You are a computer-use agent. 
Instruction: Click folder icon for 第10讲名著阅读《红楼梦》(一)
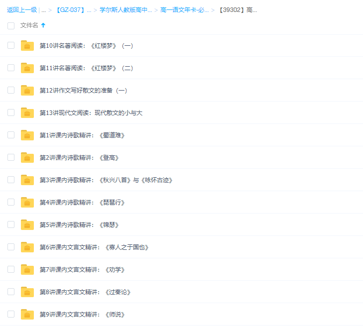click(27, 46)
